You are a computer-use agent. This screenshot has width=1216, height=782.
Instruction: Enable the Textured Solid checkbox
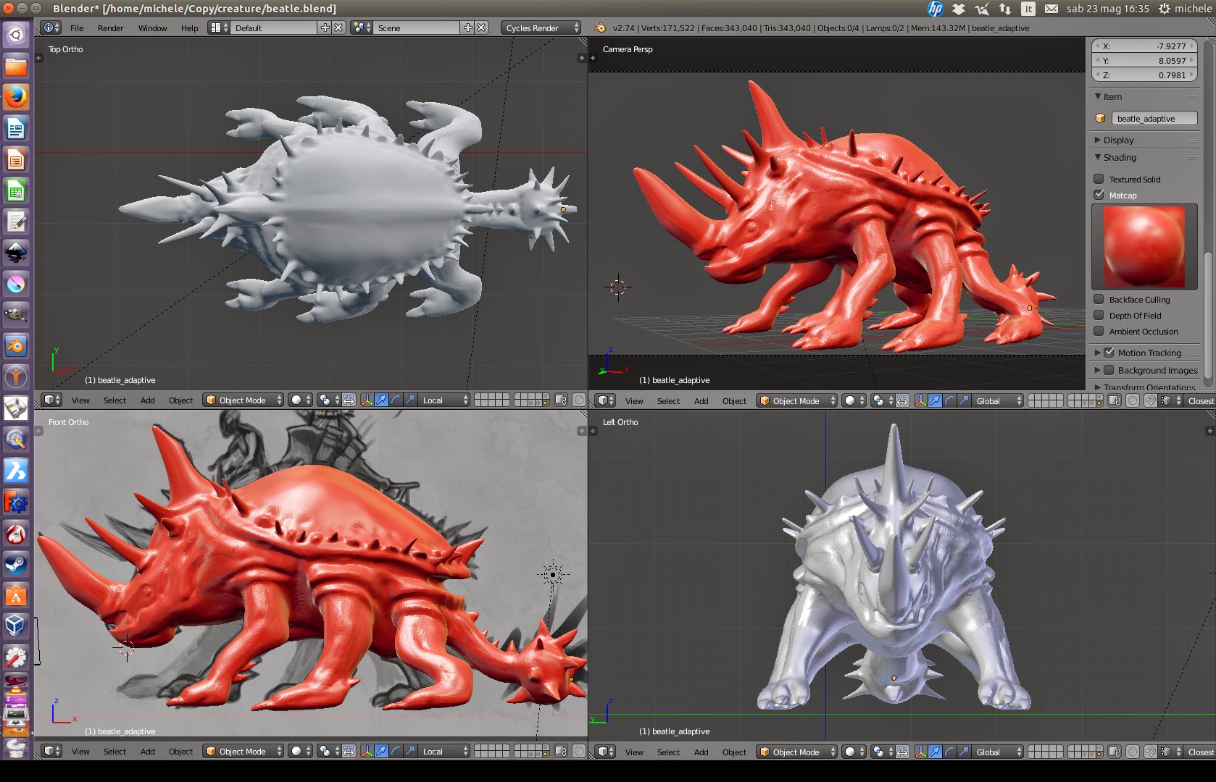click(x=1099, y=179)
